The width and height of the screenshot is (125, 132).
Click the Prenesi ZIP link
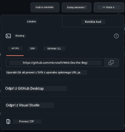(27, 122)
